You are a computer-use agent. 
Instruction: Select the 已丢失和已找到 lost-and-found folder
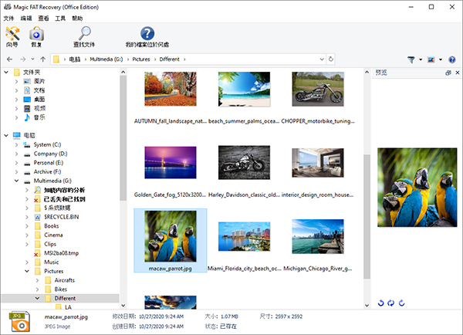(x=64, y=199)
